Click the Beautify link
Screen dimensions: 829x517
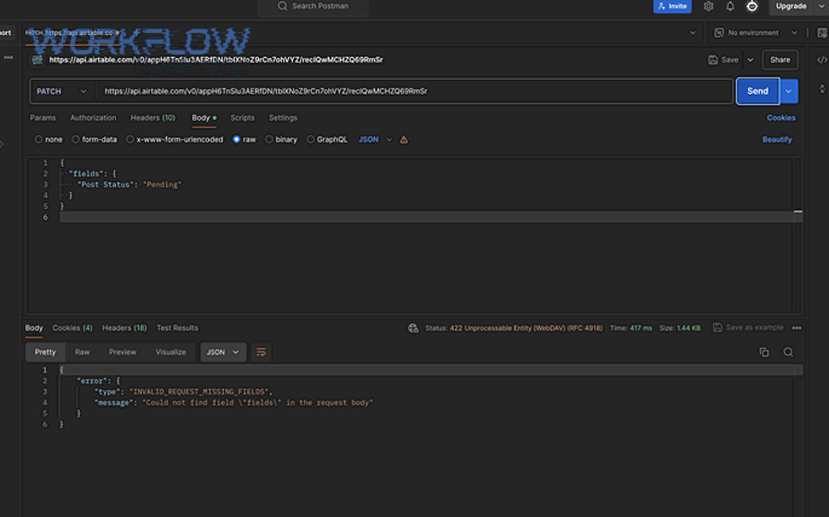point(776,140)
